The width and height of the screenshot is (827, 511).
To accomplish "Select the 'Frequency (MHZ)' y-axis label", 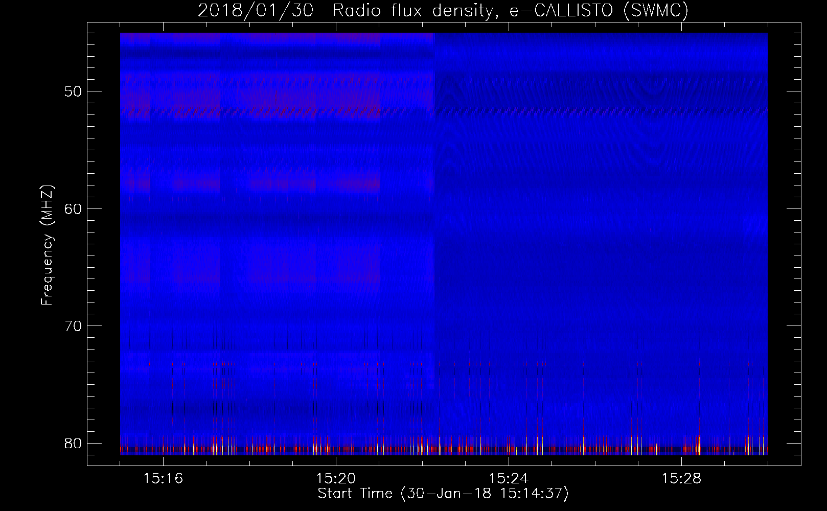I will click(47, 245).
